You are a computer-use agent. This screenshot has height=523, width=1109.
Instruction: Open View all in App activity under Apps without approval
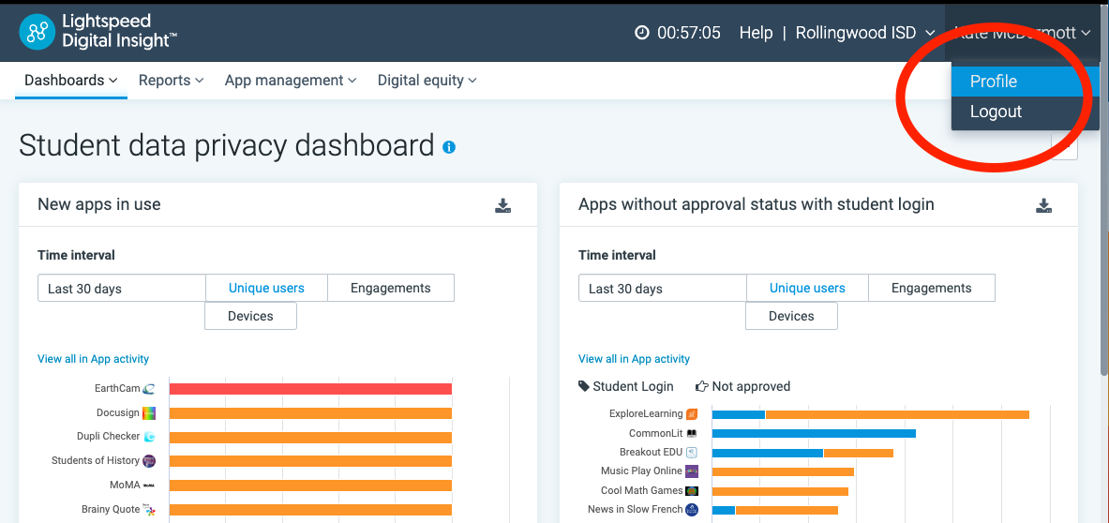[634, 359]
